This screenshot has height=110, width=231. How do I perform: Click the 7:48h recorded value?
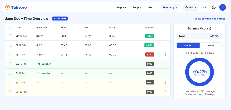pyautogui.click(x=40, y=55)
